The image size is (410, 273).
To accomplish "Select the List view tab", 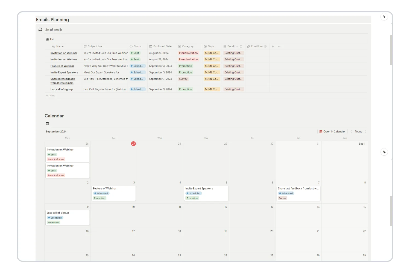I will (50, 39).
